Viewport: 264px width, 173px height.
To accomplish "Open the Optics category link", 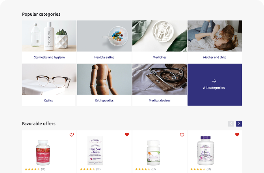I will (48, 100).
